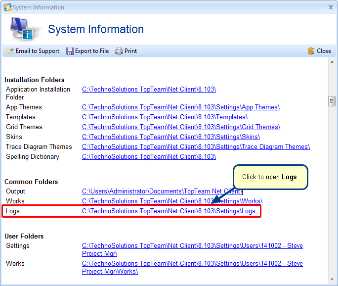Open the Application Installation Folder path link
This screenshot has width=338, height=286.
[x=149, y=90]
